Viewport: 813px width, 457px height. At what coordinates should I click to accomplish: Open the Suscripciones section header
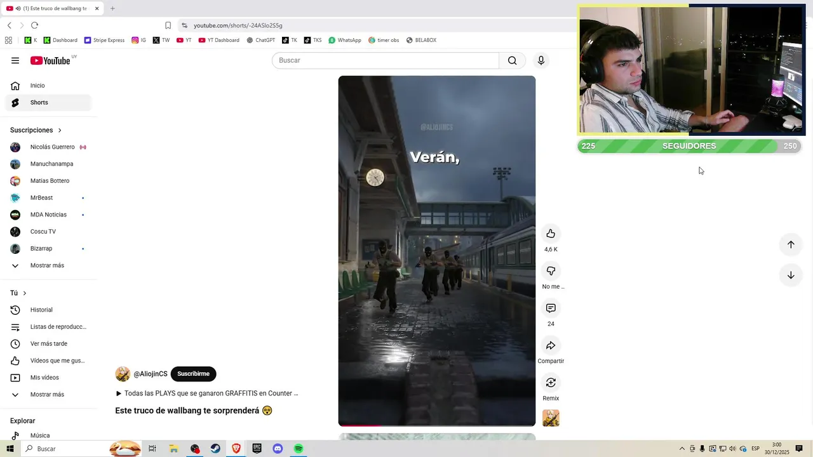click(x=36, y=130)
